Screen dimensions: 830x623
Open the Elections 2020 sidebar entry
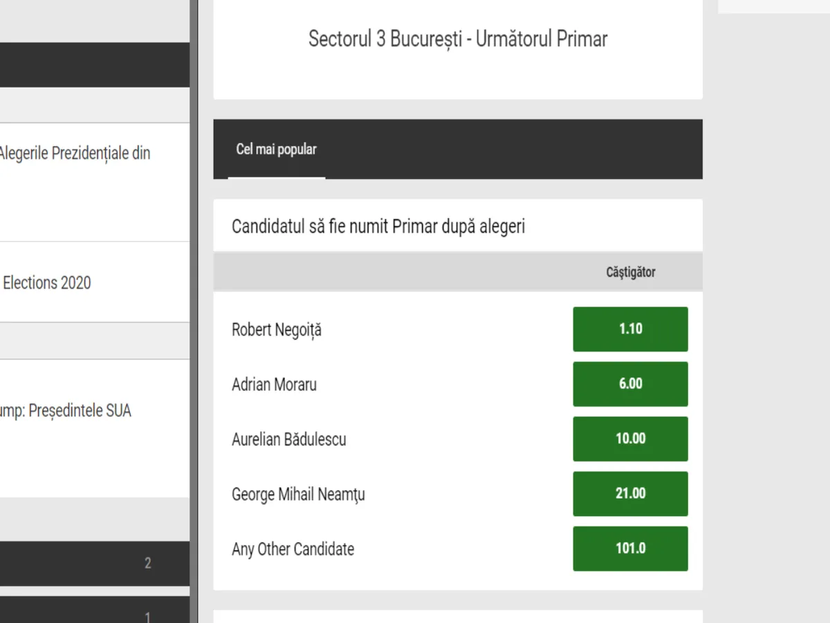pyautogui.click(x=47, y=282)
